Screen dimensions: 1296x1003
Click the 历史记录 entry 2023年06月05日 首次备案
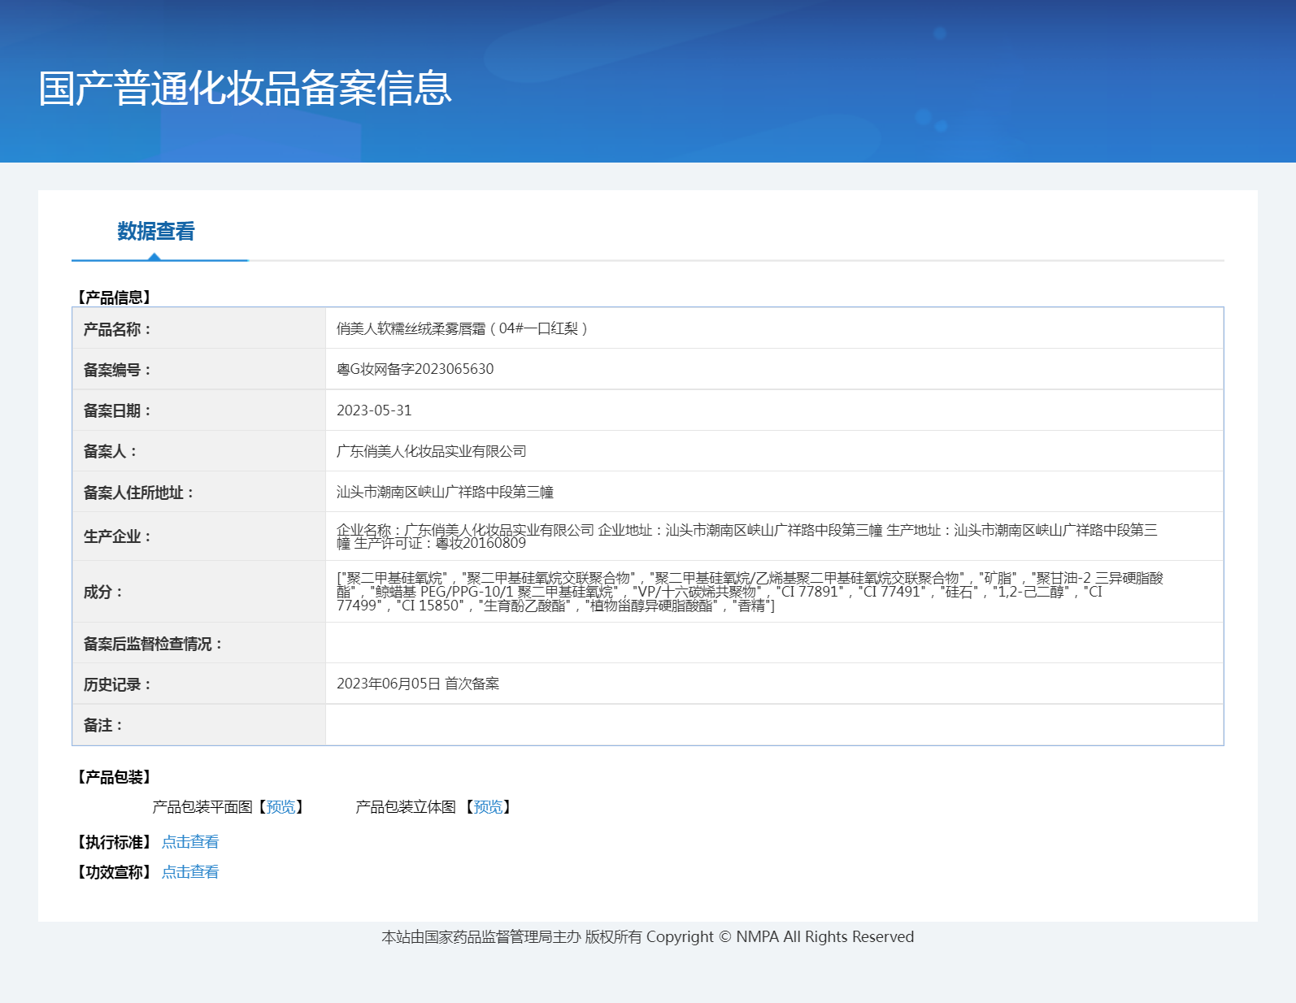(x=418, y=684)
